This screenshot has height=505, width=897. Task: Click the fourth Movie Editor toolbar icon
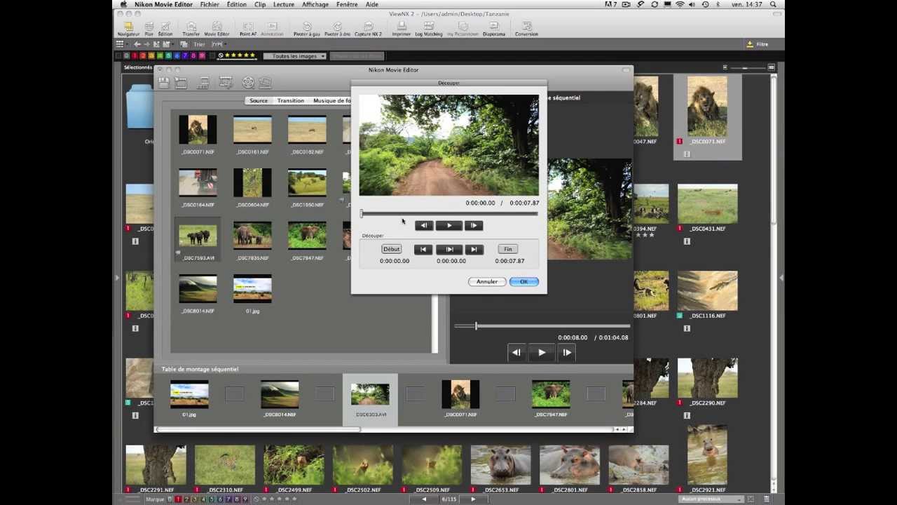tap(226, 83)
